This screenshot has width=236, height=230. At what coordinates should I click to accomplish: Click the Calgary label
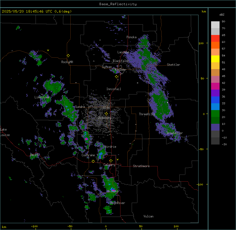click(109, 165)
